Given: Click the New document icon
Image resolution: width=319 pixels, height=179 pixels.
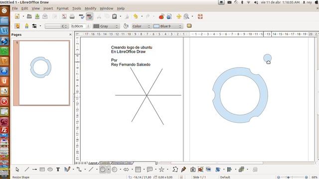Looking at the screenshot, I should 17,16.
